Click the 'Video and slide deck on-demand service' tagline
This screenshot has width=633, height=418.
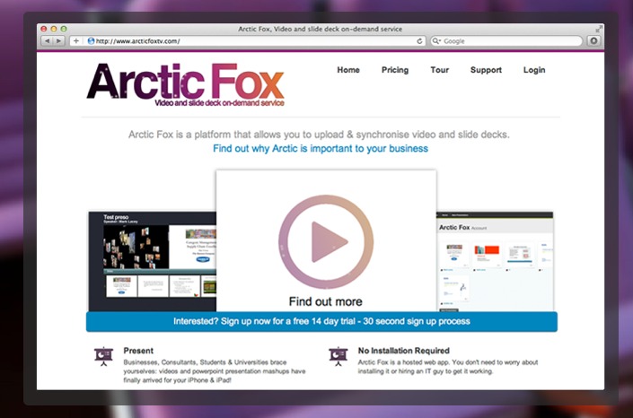219,103
